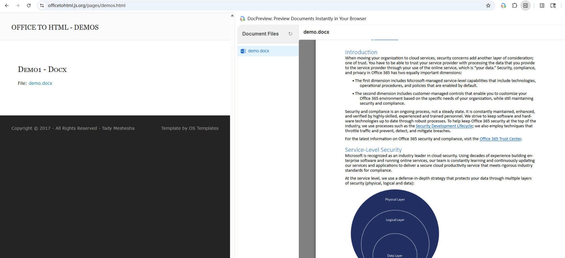Image resolution: width=565 pixels, height=258 pixels.
Task: Click the demo.docx preview title
Action: tap(316, 32)
